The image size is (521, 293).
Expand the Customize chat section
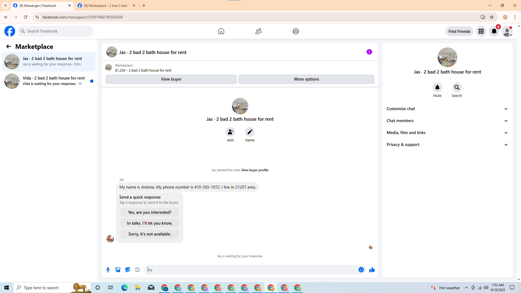(x=447, y=109)
